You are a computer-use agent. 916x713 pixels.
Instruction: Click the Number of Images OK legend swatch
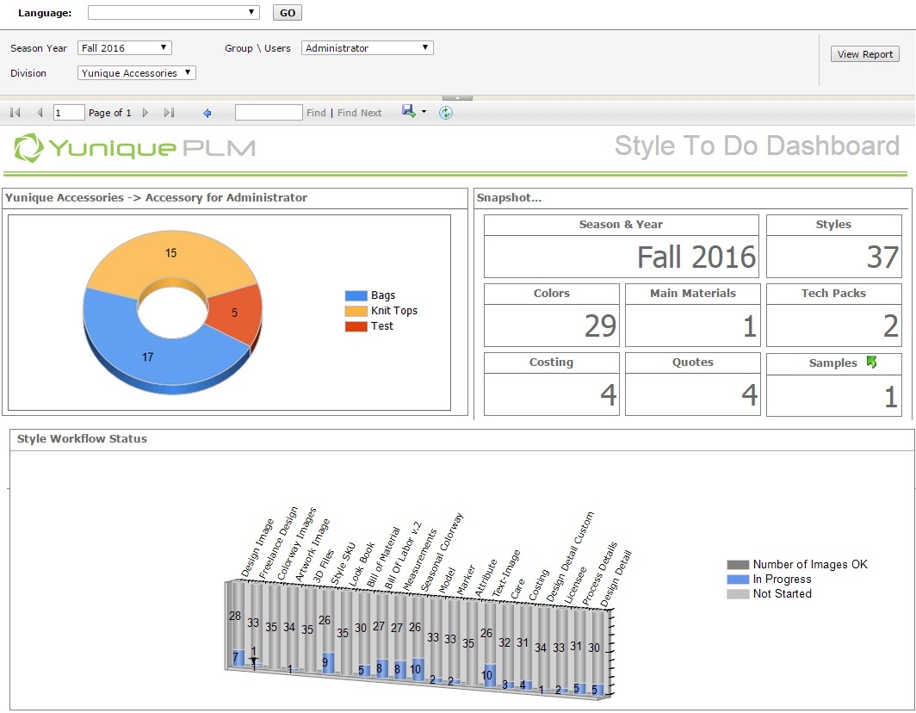[738, 565]
